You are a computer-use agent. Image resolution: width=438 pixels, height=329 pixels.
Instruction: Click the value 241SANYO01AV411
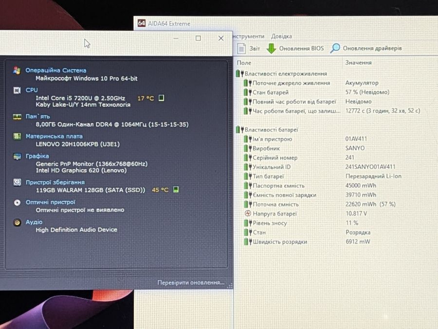370,167
